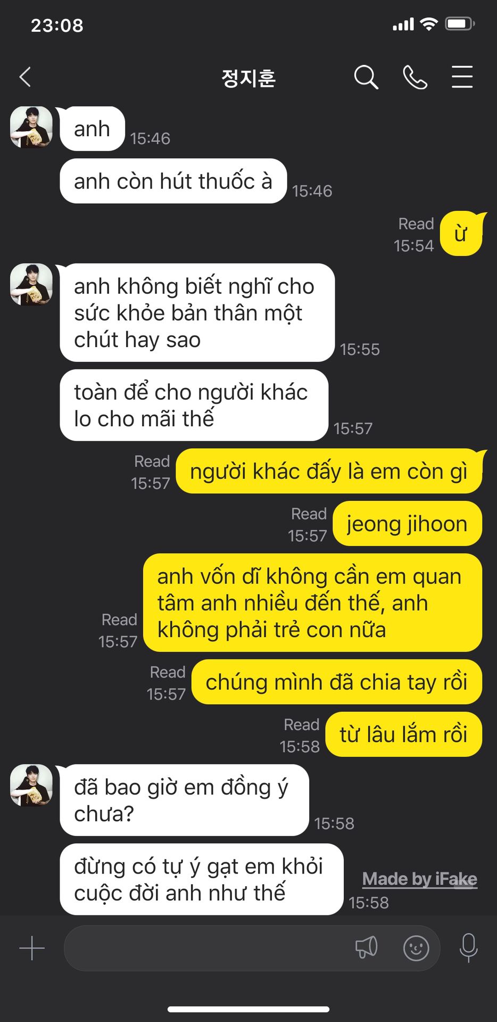Tap avatar next to 'anh không biết nghĩ'
Screen dimensions: 497x1022
point(31,284)
